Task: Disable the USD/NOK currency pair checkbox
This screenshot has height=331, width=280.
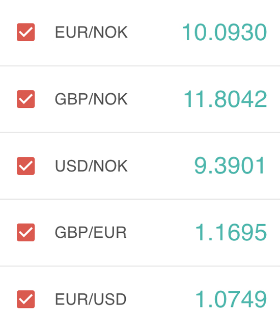Action: [26, 166]
